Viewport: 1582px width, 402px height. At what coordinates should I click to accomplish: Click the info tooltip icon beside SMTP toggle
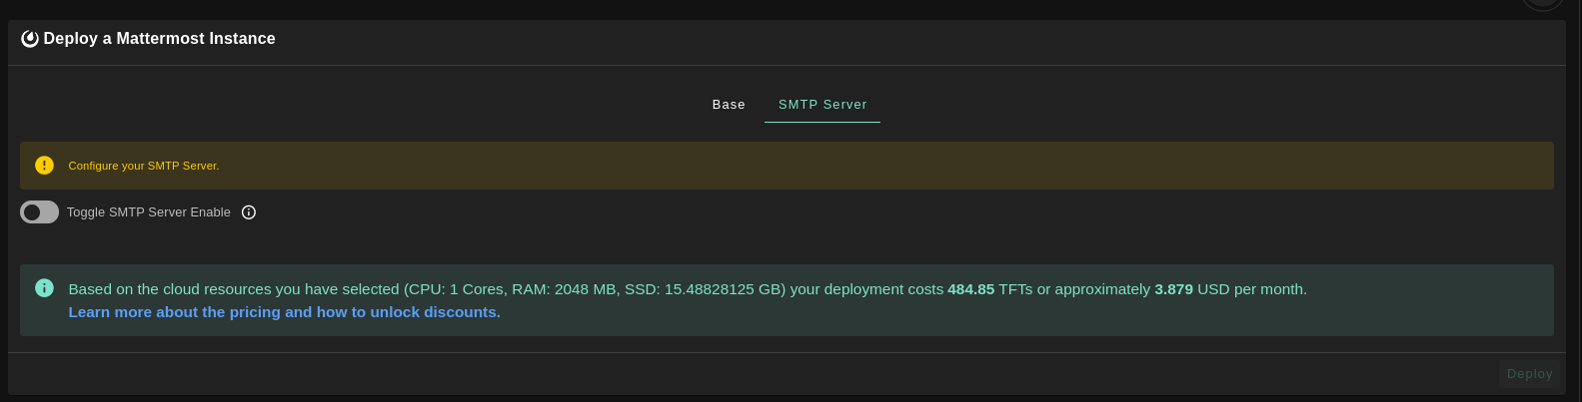click(249, 212)
